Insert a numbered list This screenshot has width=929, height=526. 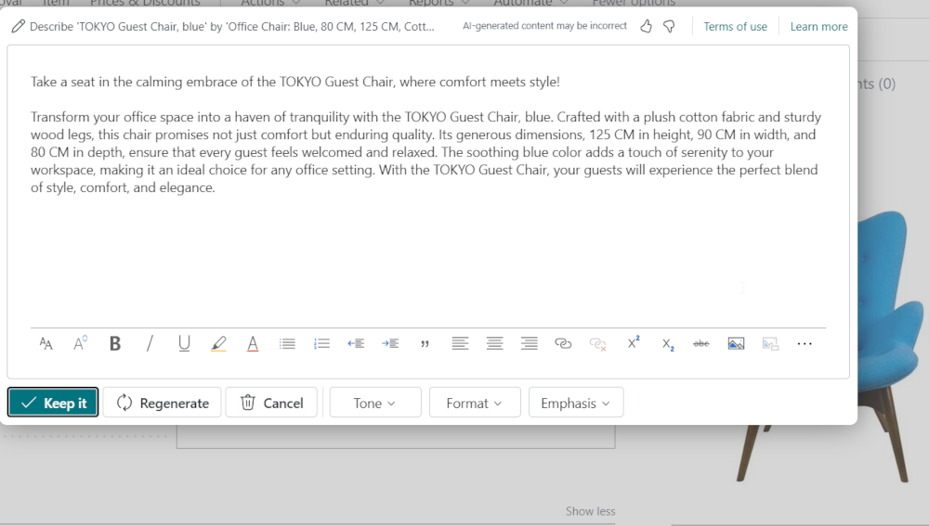321,343
